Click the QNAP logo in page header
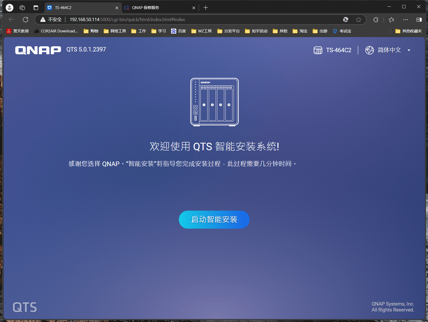This screenshot has height=322, width=428. (38, 50)
